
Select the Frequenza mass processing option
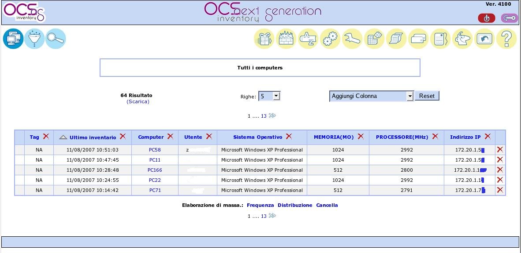260,205
